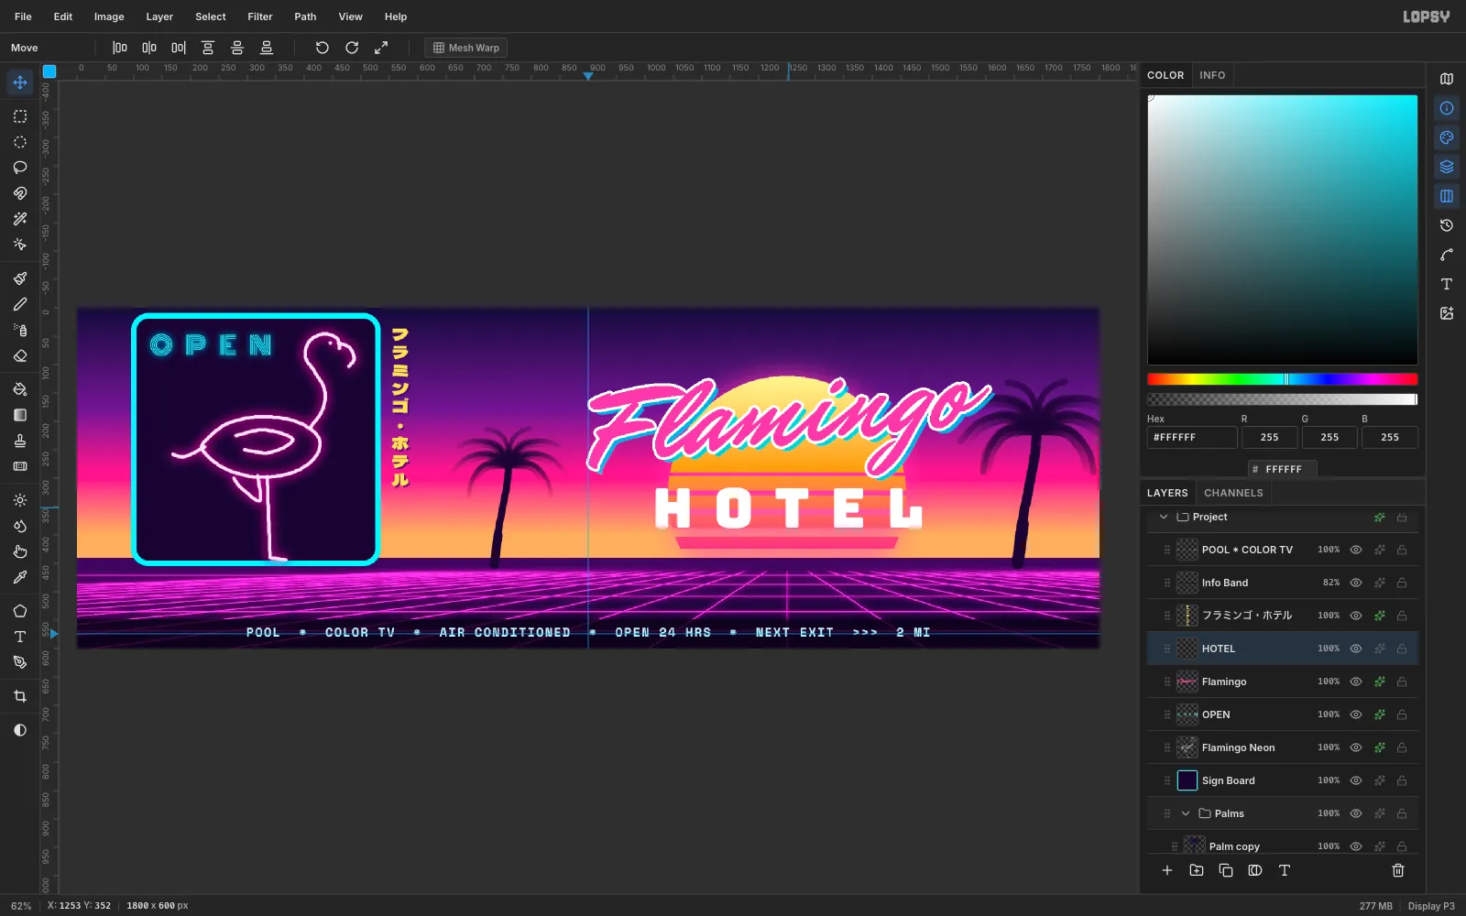Open the Layer menu
Viewport: 1466px width, 916px height.
coord(159,16)
